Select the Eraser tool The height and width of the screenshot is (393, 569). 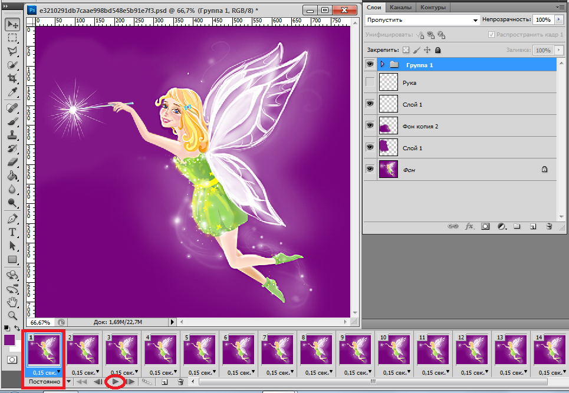pyautogui.click(x=12, y=162)
